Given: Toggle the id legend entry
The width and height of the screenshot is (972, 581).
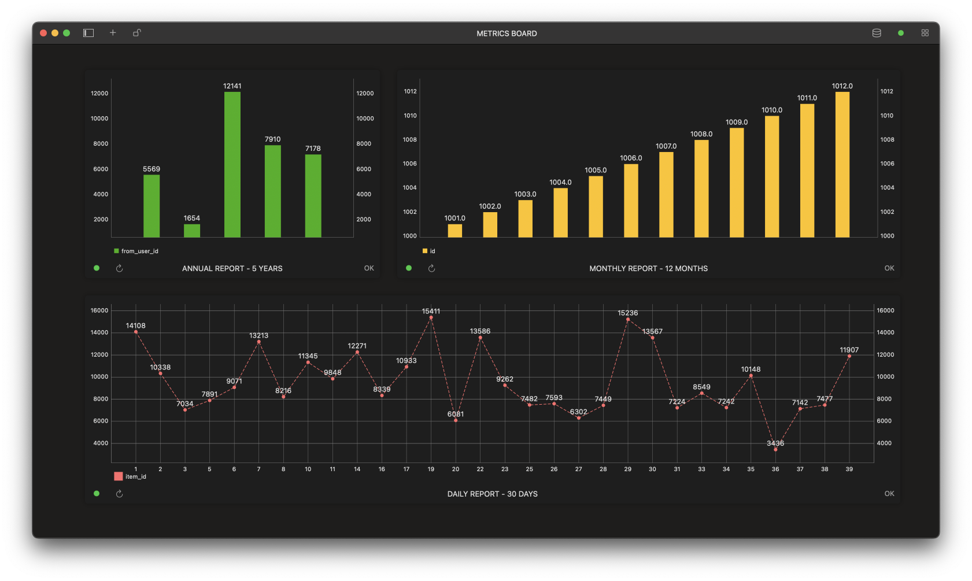Looking at the screenshot, I should [x=429, y=251].
